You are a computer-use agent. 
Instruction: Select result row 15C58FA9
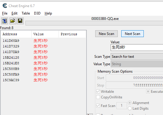click(43, 74)
